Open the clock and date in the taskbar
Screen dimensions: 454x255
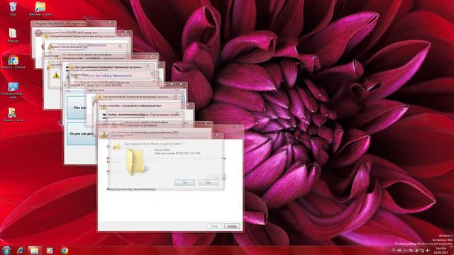[x=441, y=250]
